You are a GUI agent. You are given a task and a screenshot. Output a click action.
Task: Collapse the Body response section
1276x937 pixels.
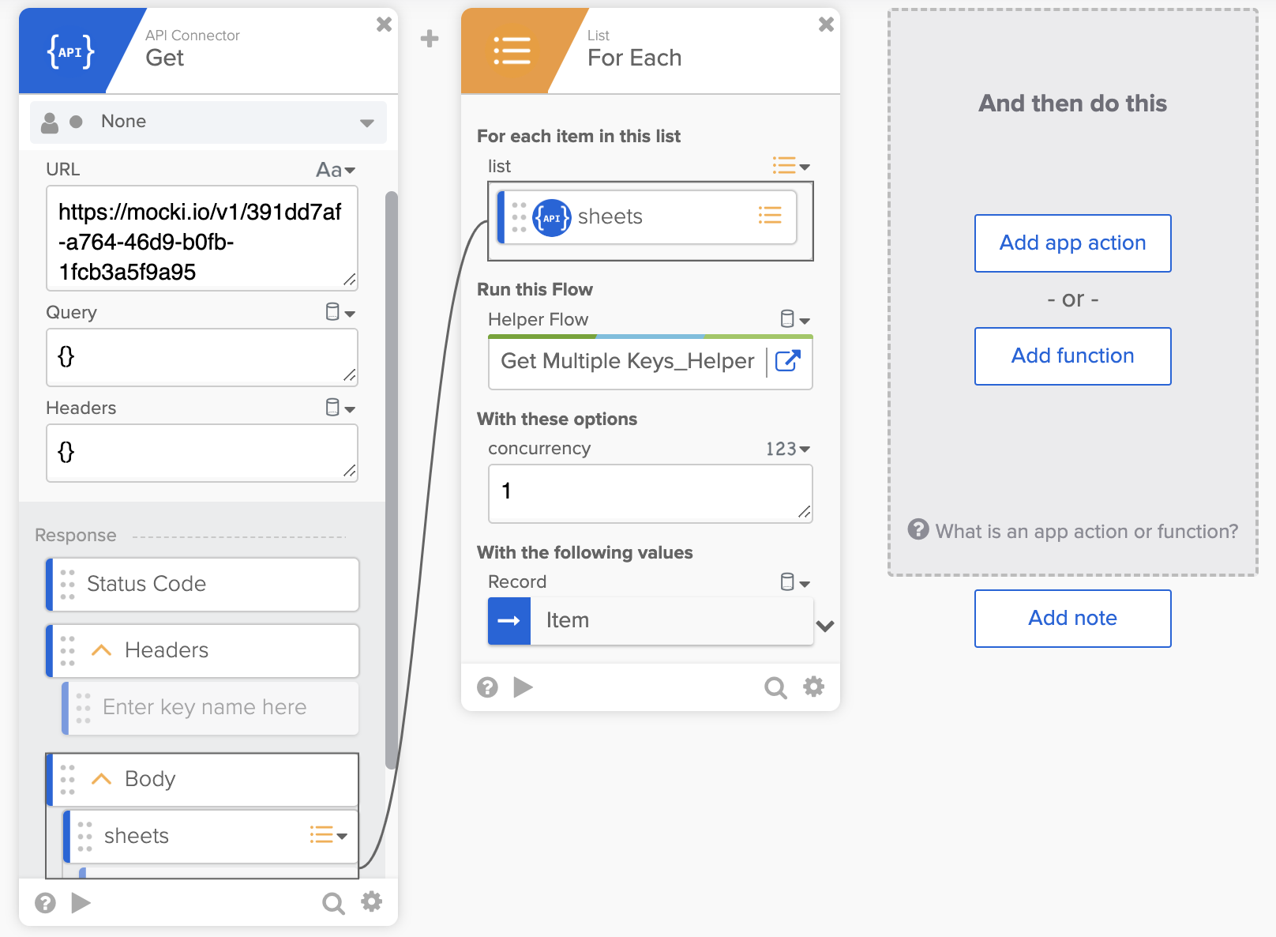coord(101,779)
